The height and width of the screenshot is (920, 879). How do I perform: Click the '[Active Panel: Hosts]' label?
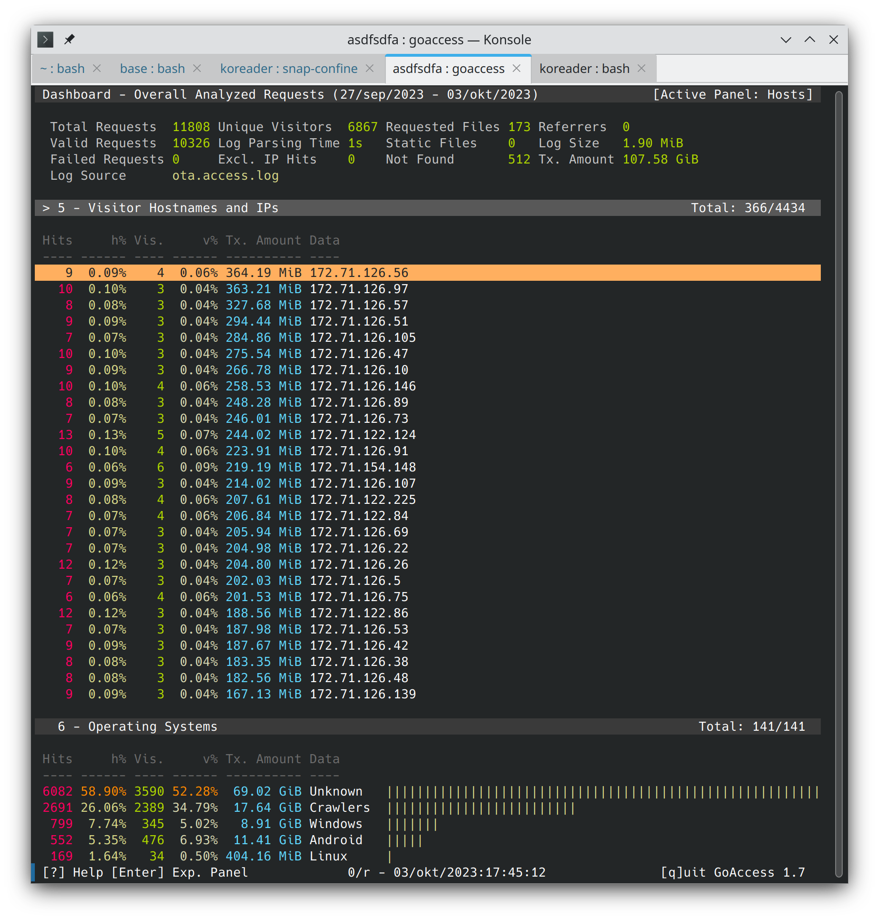(733, 94)
